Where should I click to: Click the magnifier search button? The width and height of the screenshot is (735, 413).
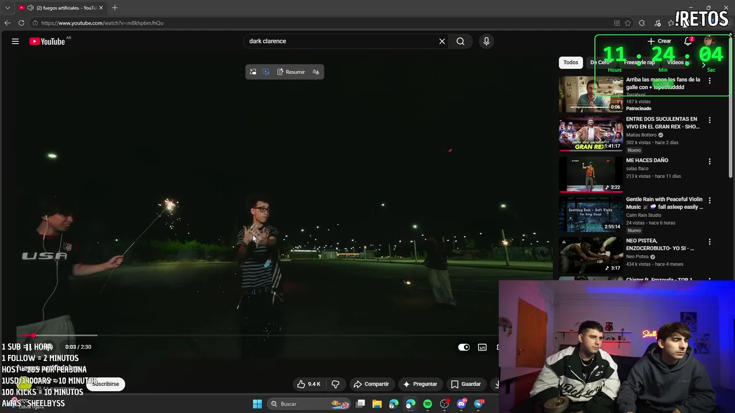point(461,41)
